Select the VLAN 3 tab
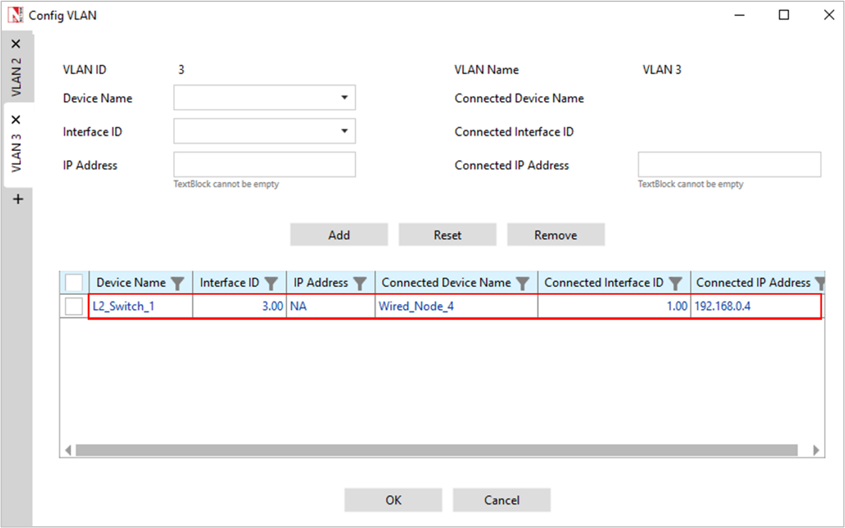 [16, 153]
